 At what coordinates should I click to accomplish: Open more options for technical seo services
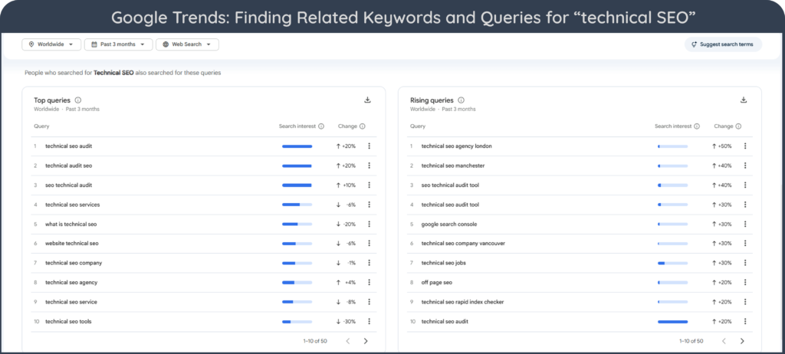pyautogui.click(x=369, y=205)
